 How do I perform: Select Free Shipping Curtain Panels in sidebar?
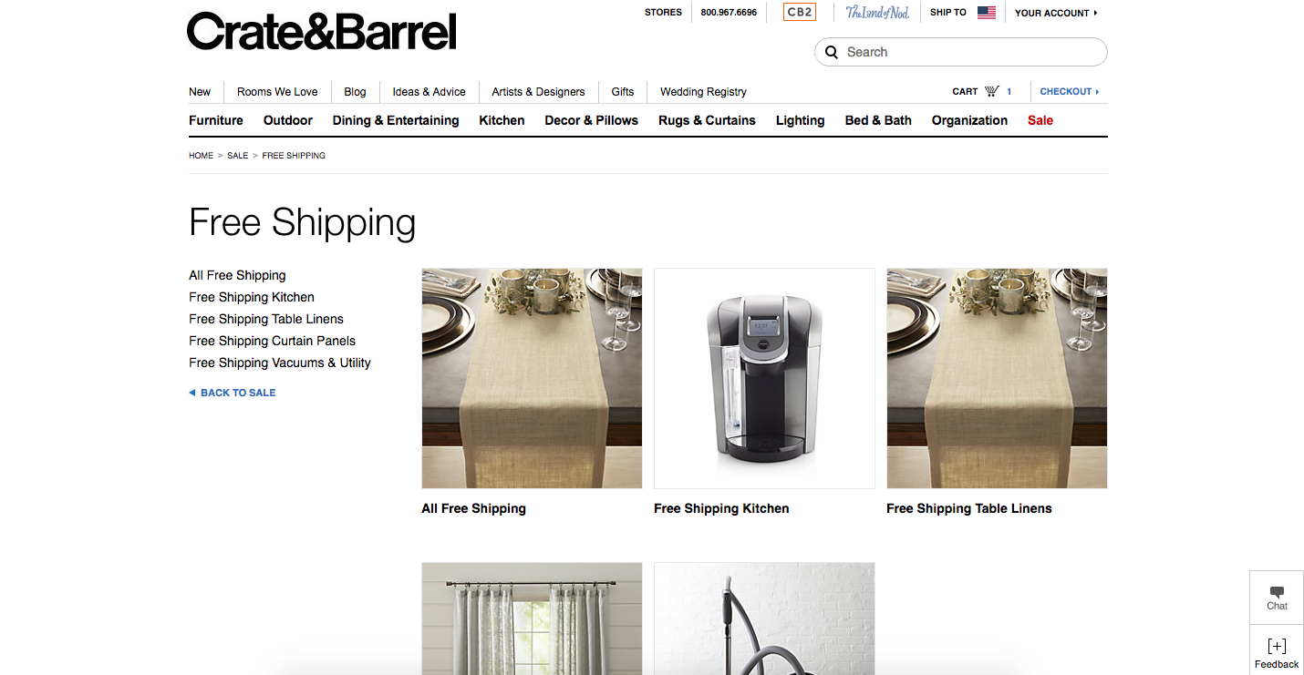(272, 341)
